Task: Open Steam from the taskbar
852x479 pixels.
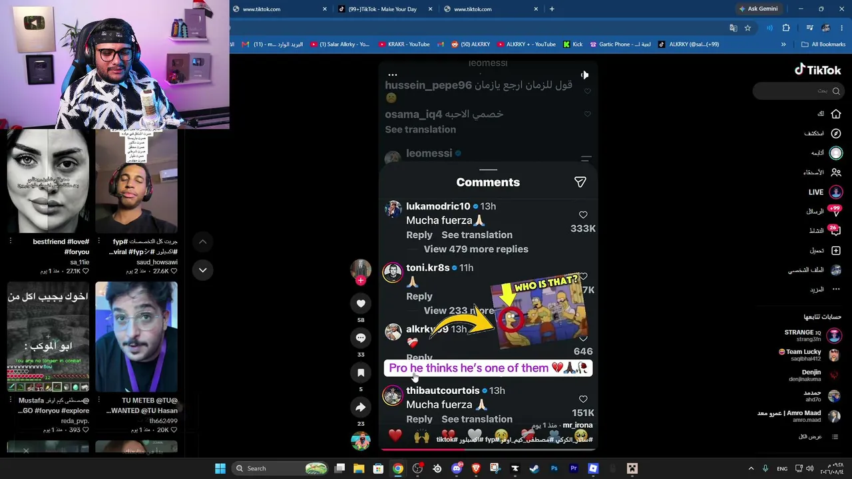Action: click(x=534, y=468)
